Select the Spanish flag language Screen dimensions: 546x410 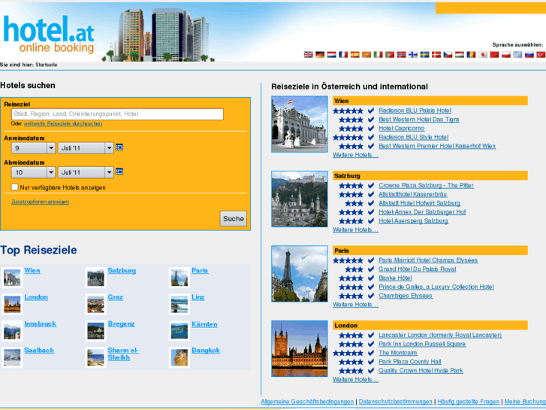coord(354,55)
